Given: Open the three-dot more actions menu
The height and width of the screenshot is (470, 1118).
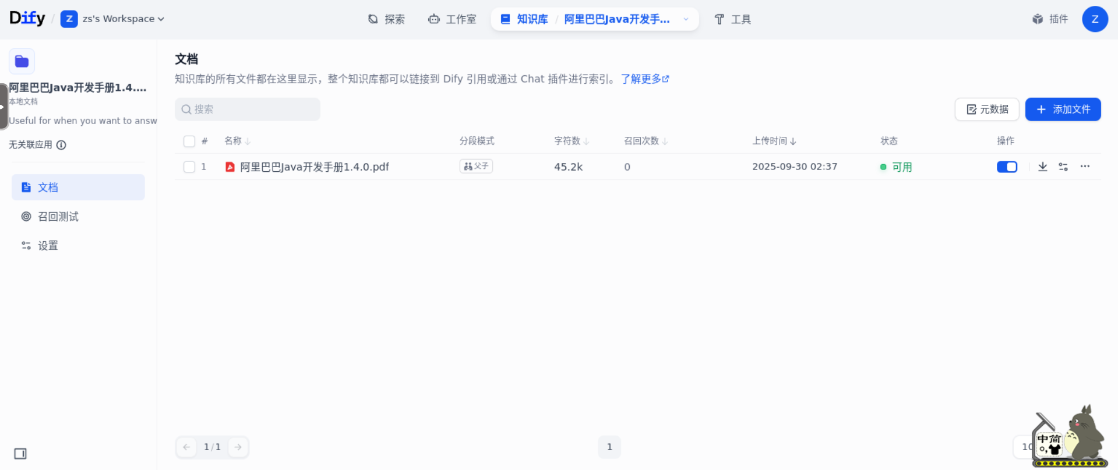Looking at the screenshot, I should tap(1085, 167).
